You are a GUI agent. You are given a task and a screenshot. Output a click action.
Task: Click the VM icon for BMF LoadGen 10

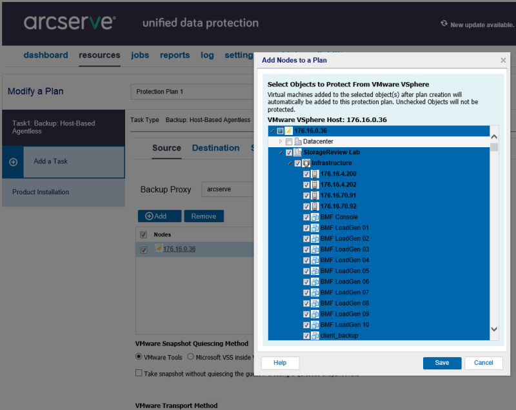[315, 325]
